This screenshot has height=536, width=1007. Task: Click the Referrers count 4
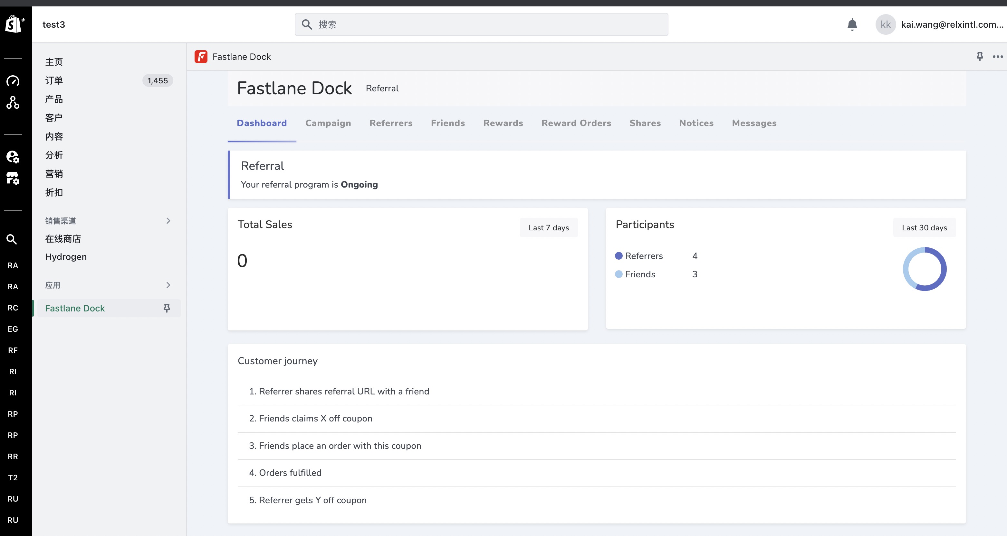point(695,256)
